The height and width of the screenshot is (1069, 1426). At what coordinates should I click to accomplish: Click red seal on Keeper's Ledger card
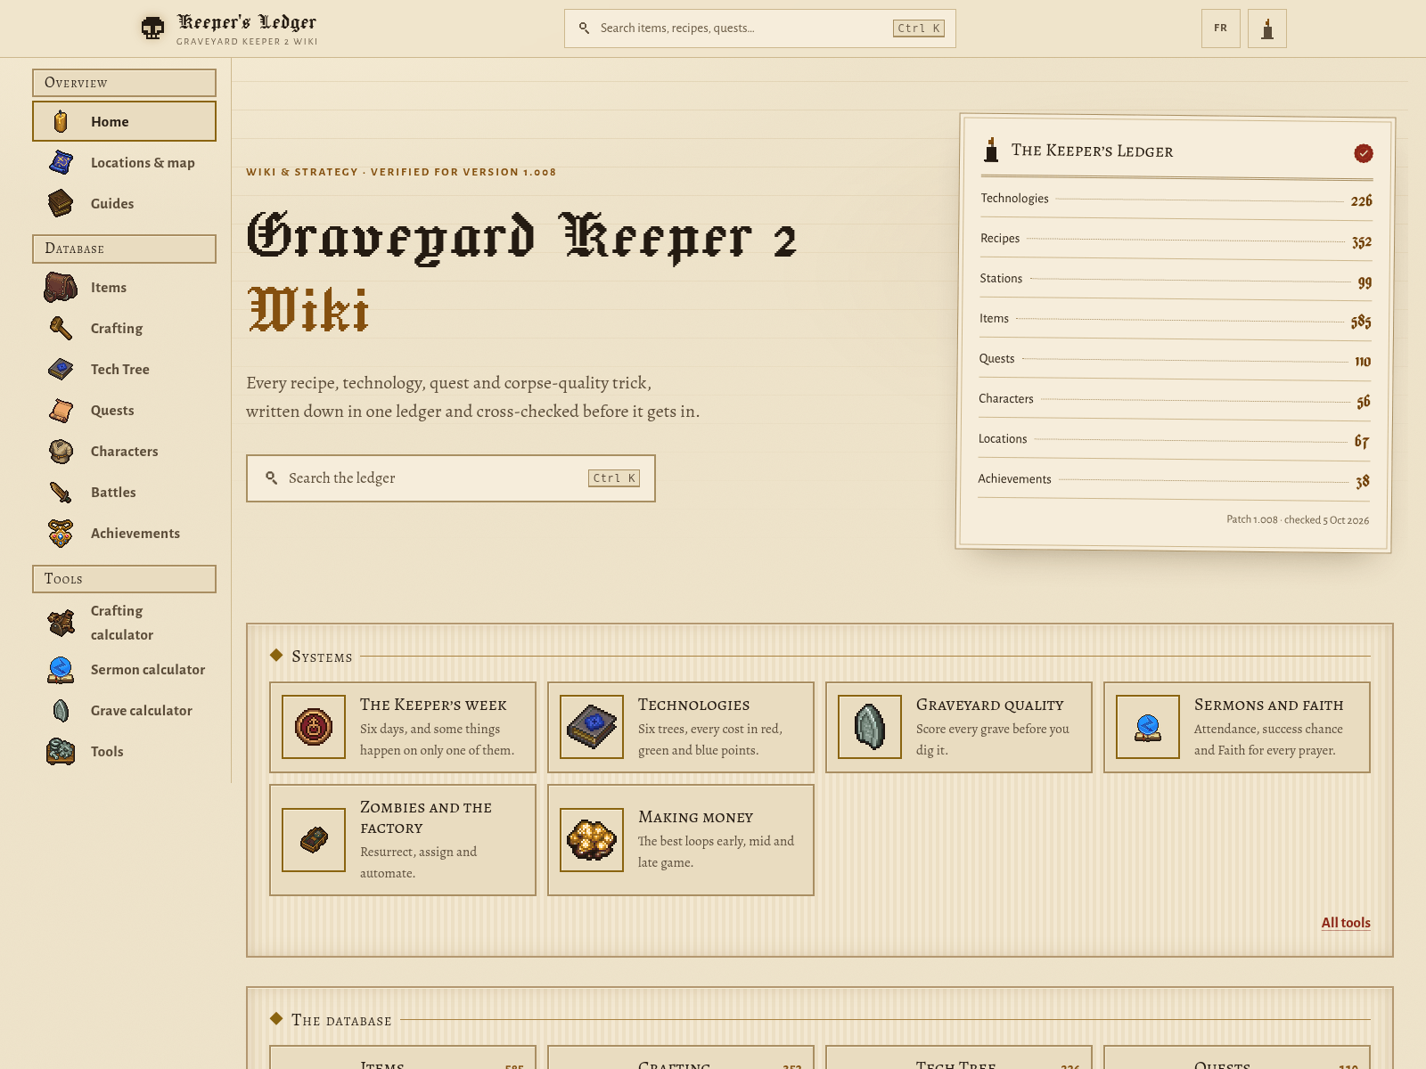1364,153
